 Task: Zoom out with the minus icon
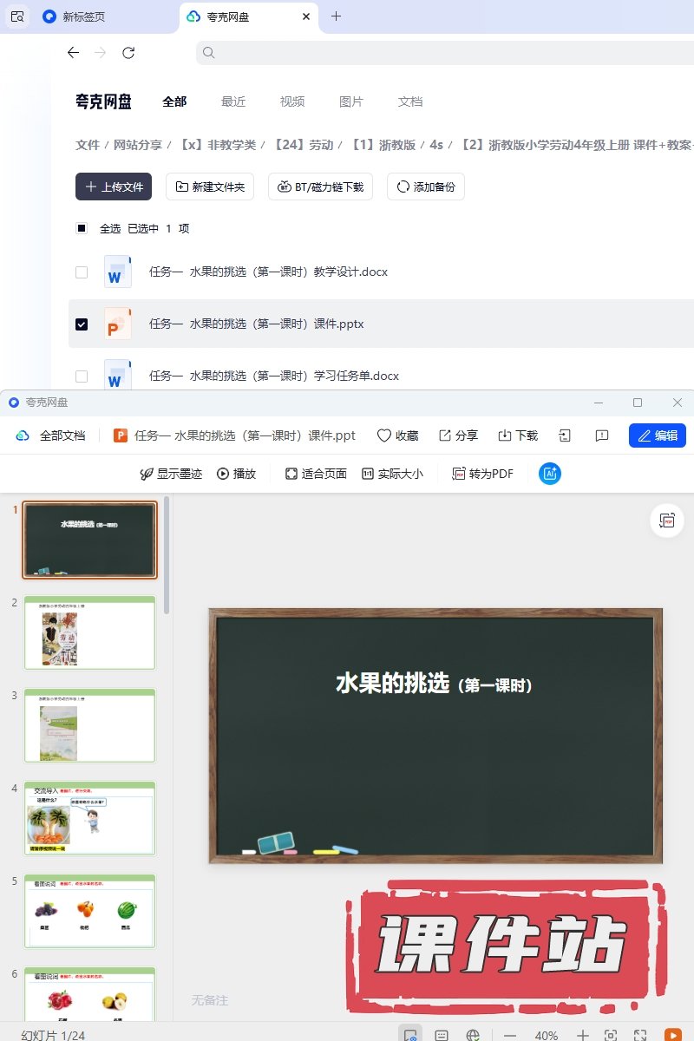tap(510, 1035)
